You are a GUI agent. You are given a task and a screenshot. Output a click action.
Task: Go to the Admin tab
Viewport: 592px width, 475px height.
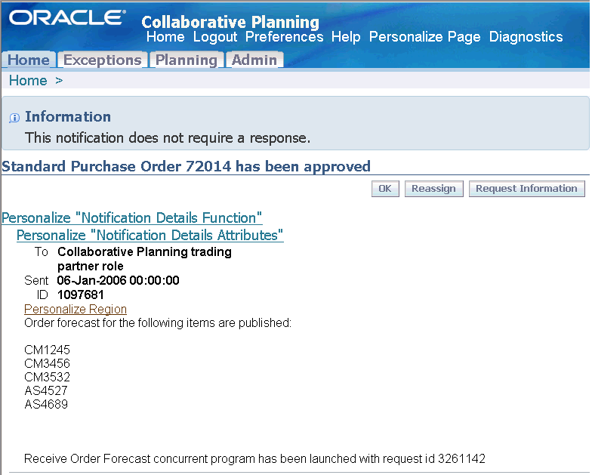click(254, 60)
